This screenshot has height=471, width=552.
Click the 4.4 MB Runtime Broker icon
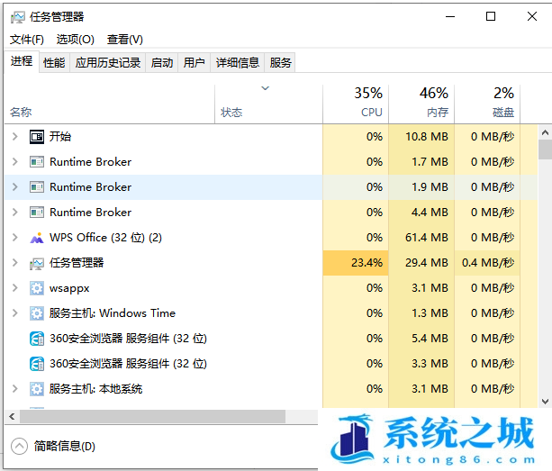point(37,213)
